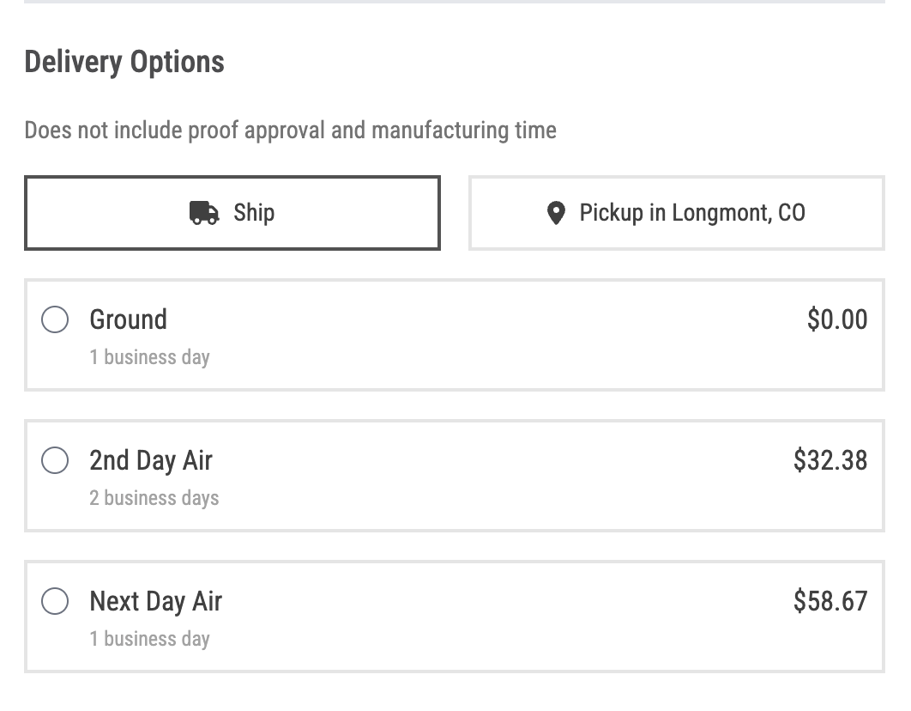Click the Delivery Options heading
This screenshot has height=711, width=911.
(124, 62)
